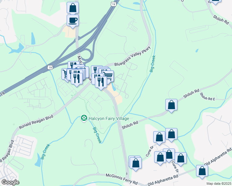
Task: Click the Map data ©2025 attribution
Action: 219,184
